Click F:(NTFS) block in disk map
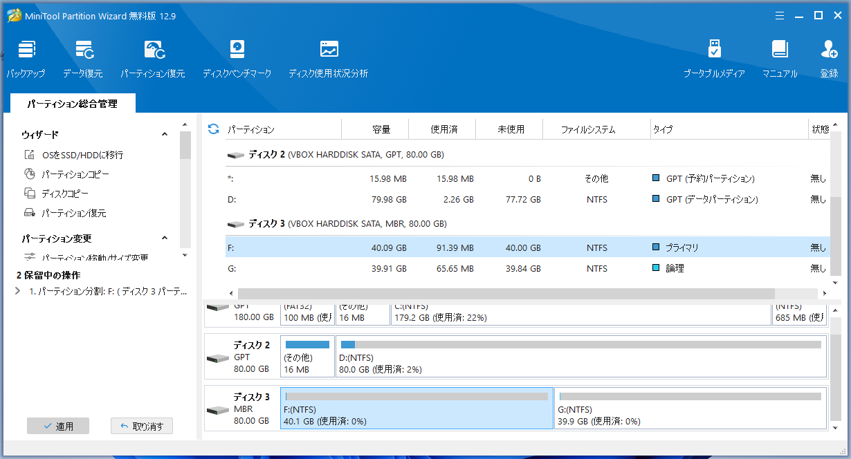The height and width of the screenshot is (459, 851). click(x=417, y=409)
